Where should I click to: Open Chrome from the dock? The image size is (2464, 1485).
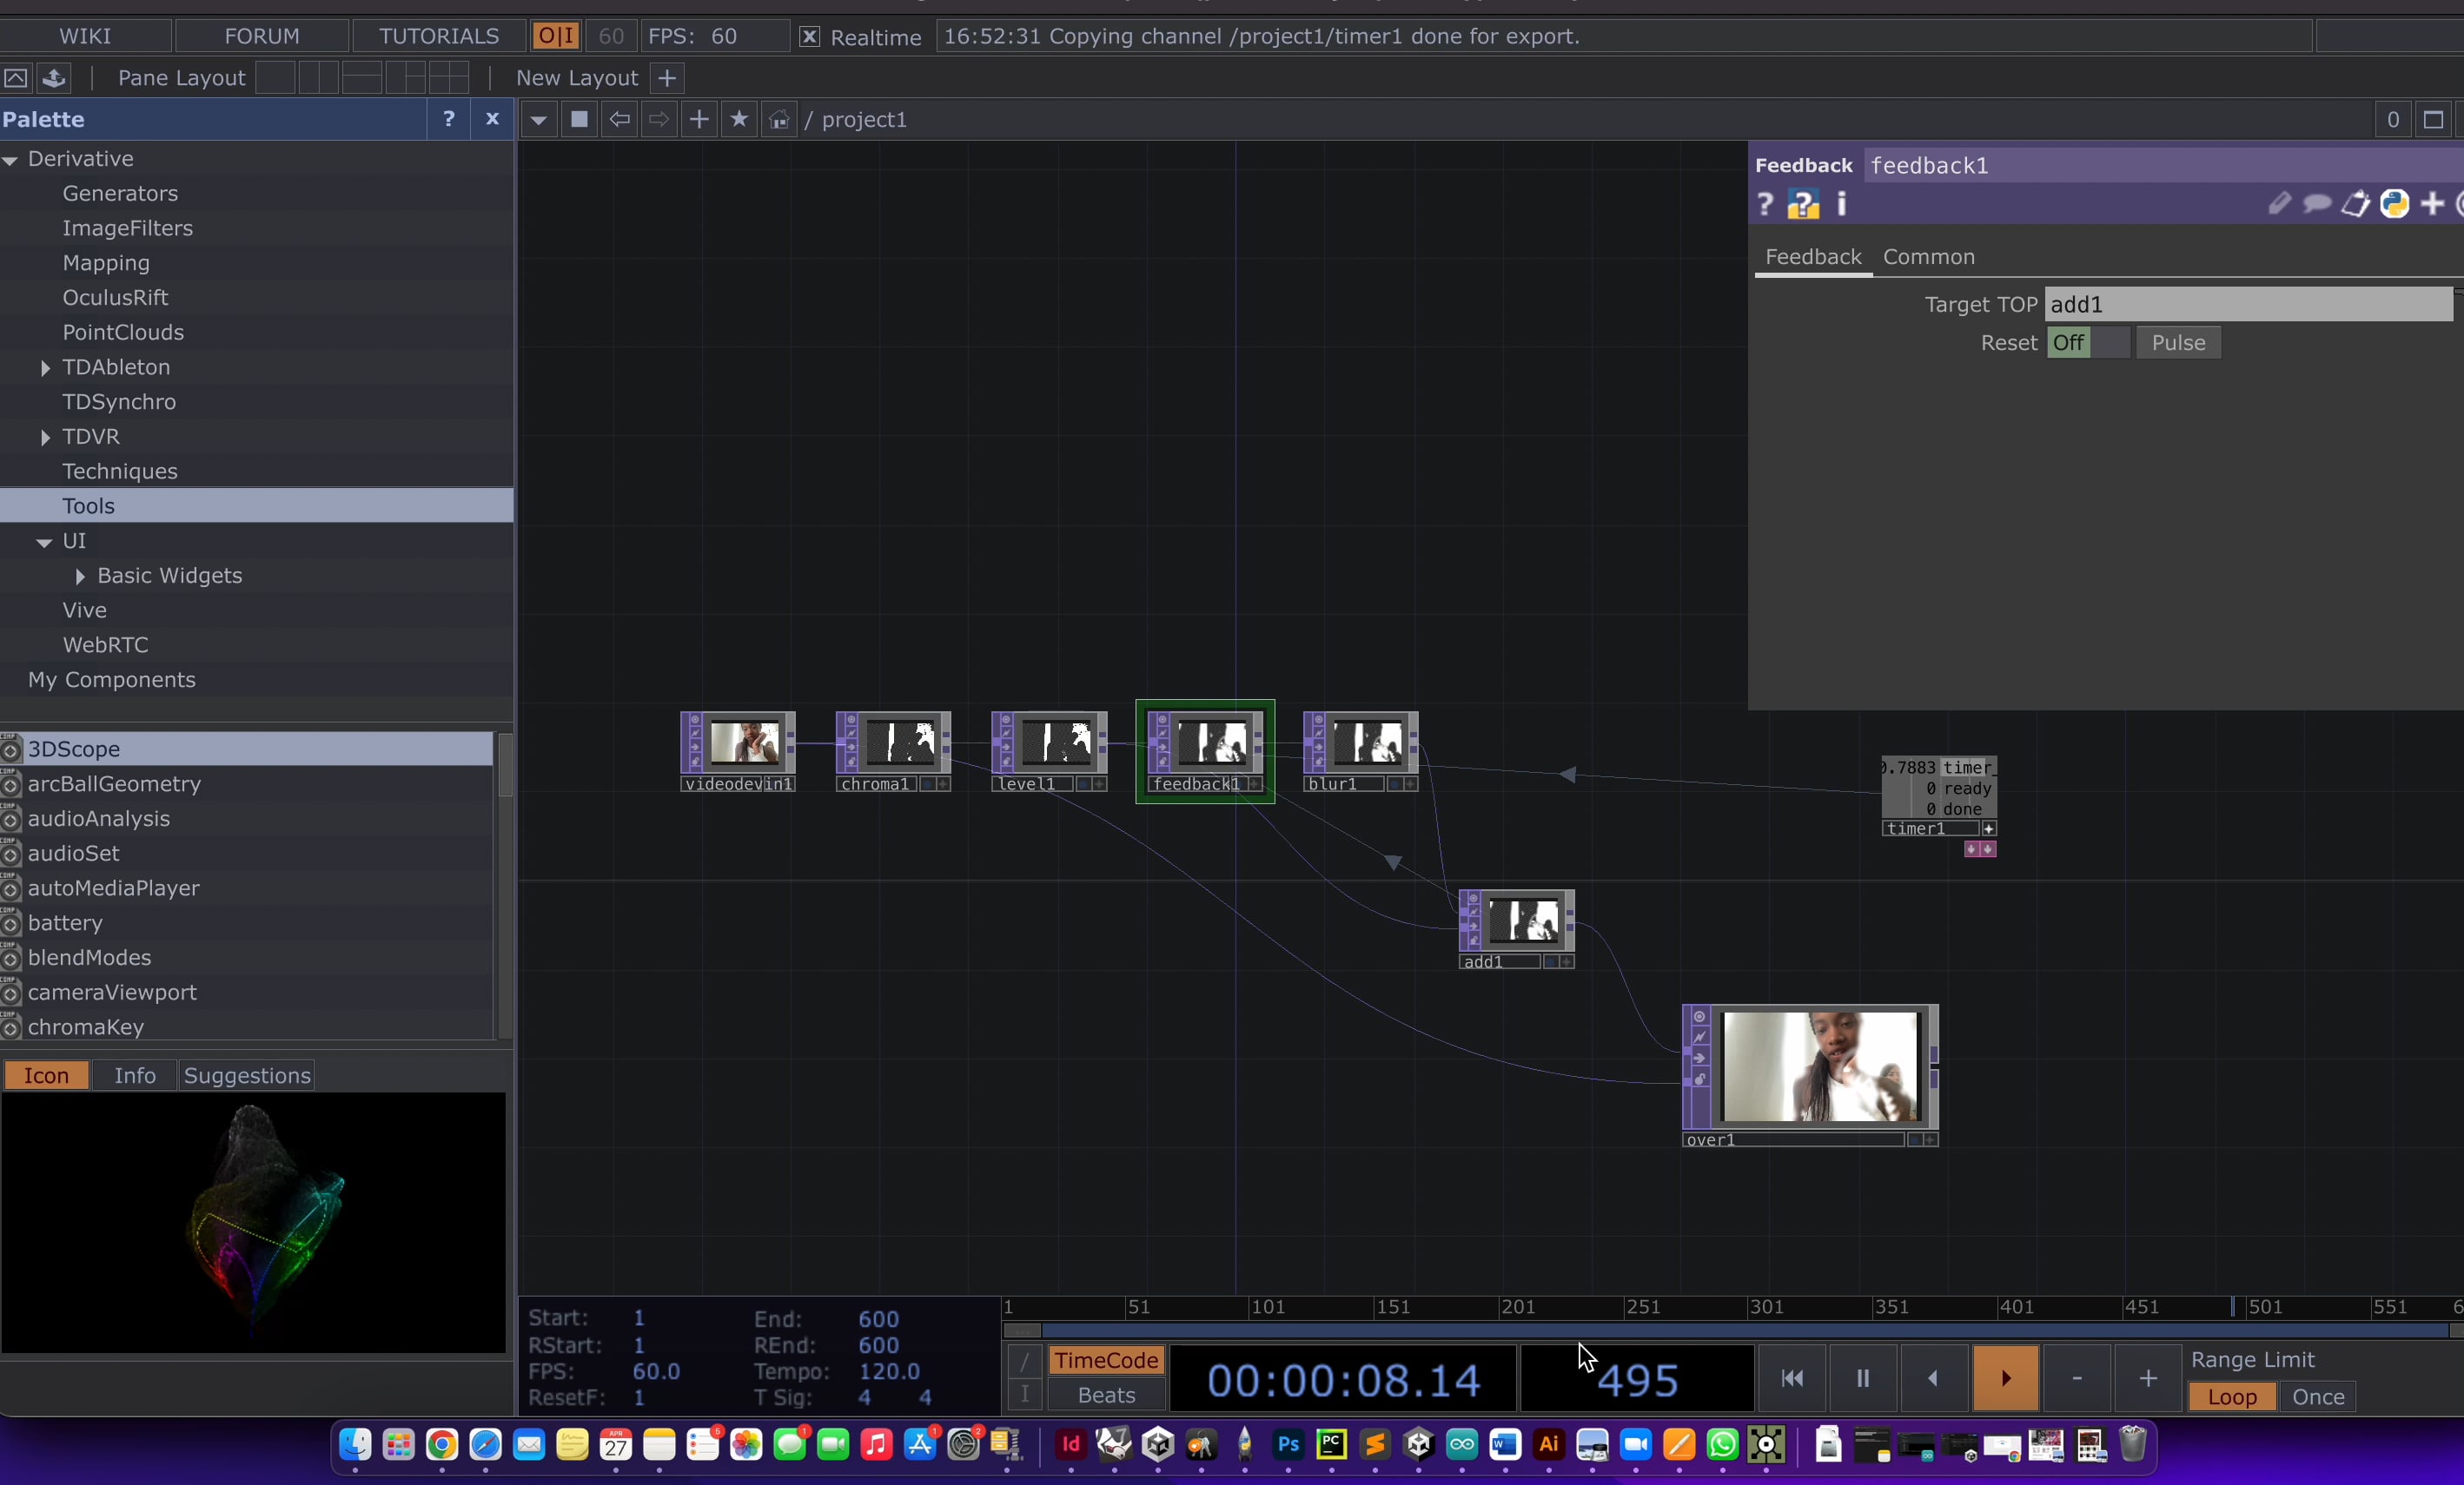(x=442, y=1445)
